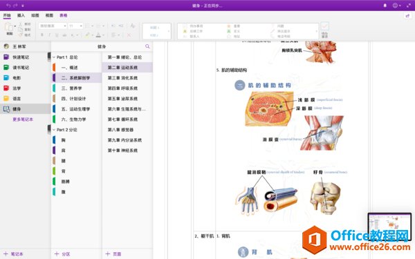Viewport: 415px width, 259px height.
Task: Open the 快速笔记 notebook
Action: coord(26,57)
